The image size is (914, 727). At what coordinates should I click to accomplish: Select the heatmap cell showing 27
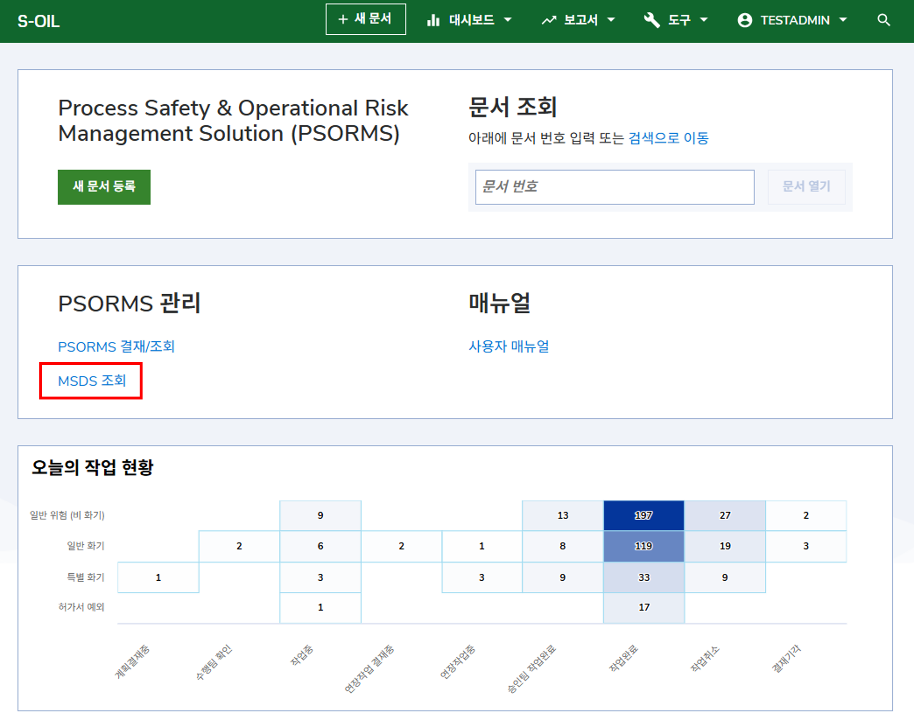click(724, 515)
